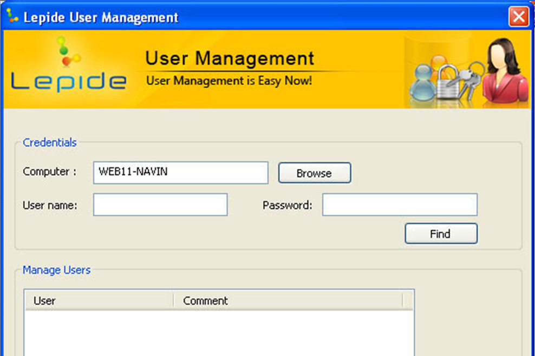Click the "Credentials" group label

49,142
